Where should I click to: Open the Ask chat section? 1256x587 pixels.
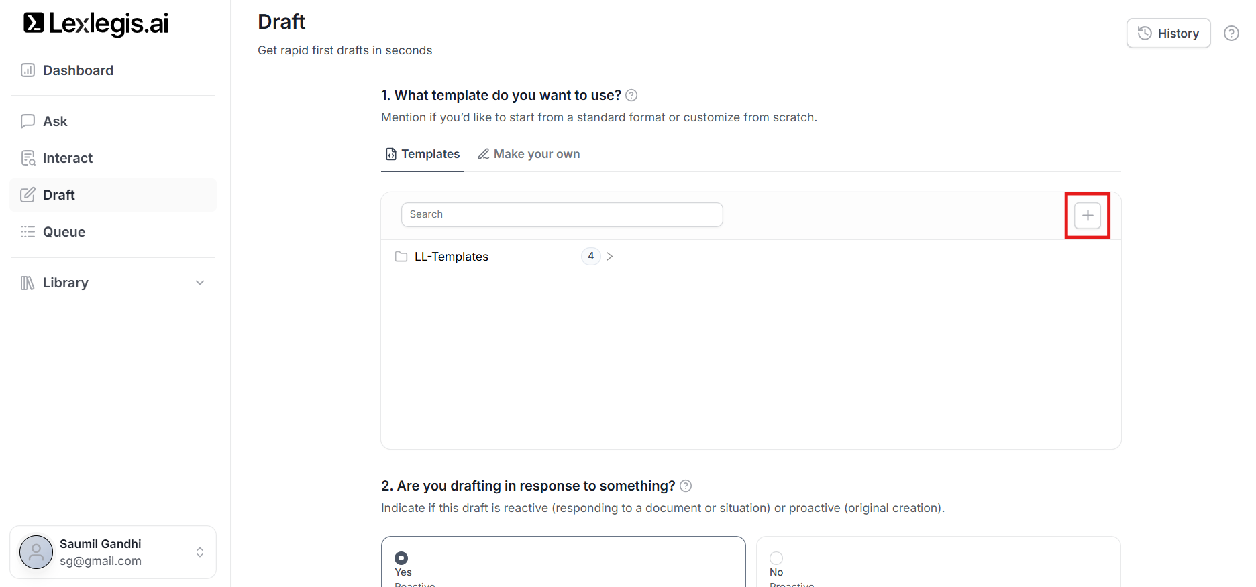[x=55, y=121]
